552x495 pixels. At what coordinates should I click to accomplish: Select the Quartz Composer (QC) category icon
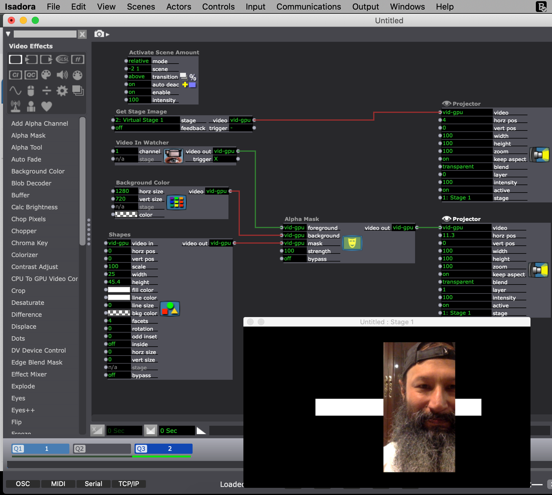31,75
